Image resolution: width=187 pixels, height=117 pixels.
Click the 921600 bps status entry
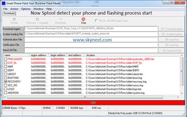coord(77,108)
